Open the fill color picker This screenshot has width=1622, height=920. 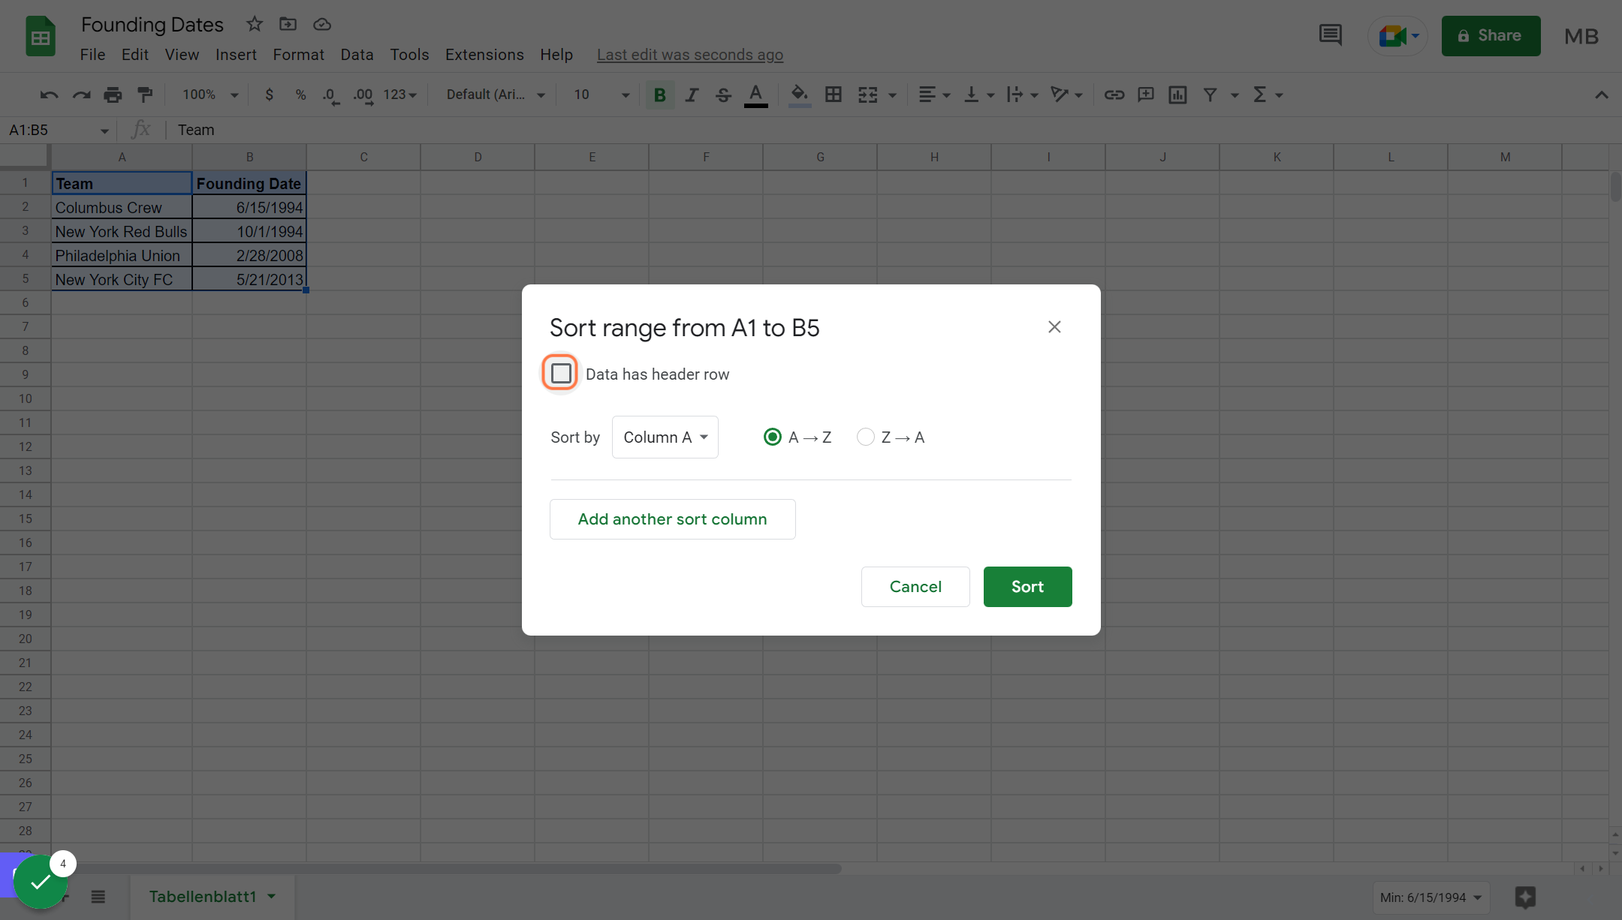(x=800, y=95)
